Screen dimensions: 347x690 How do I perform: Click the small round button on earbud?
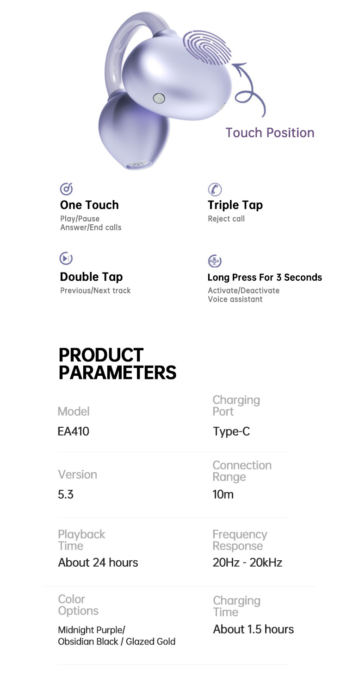pyautogui.click(x=159, y=98)
